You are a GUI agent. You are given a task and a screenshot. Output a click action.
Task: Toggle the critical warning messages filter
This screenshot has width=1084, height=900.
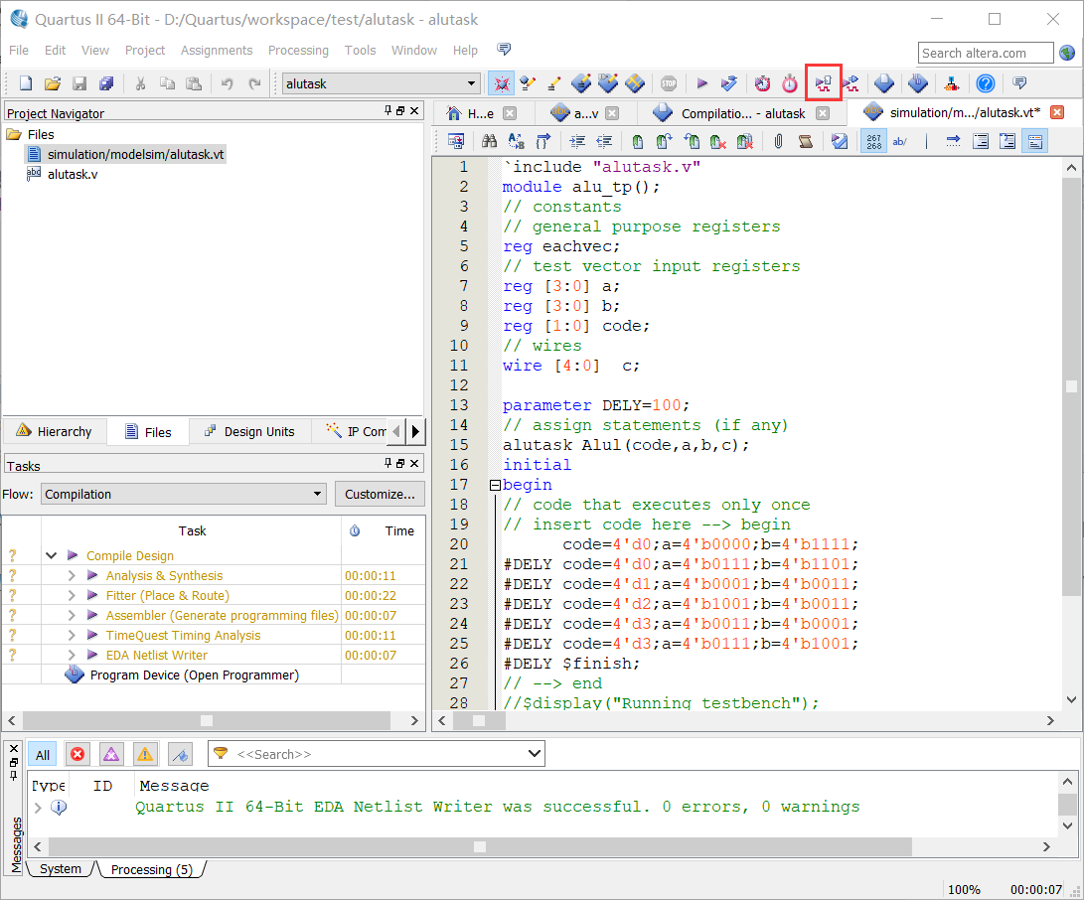pos(111,754)
